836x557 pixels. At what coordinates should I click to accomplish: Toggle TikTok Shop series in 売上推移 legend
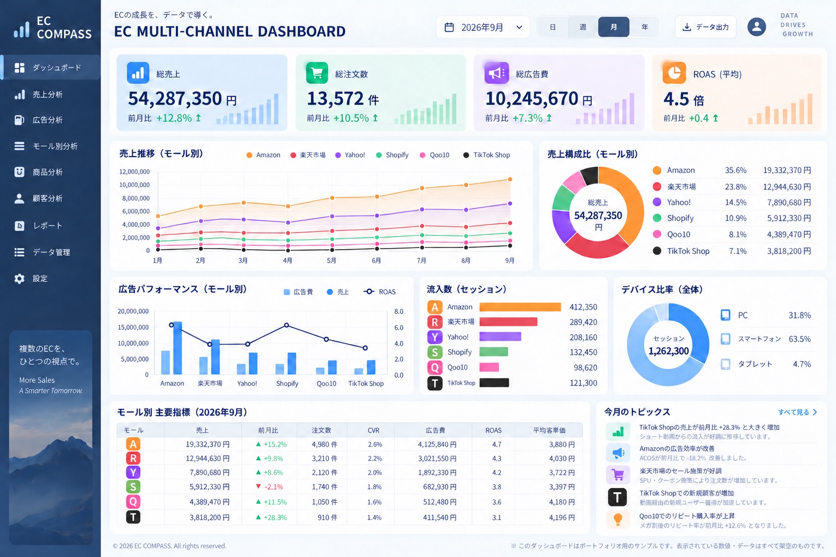(487, 155)
